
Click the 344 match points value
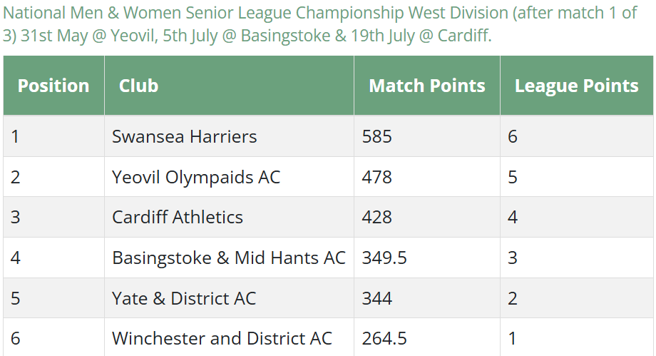[377, 298]
